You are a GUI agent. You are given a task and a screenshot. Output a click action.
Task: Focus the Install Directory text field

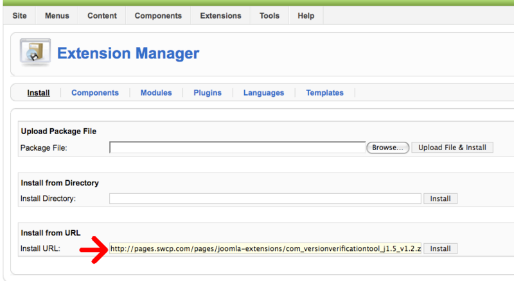(x=265, y=198)
